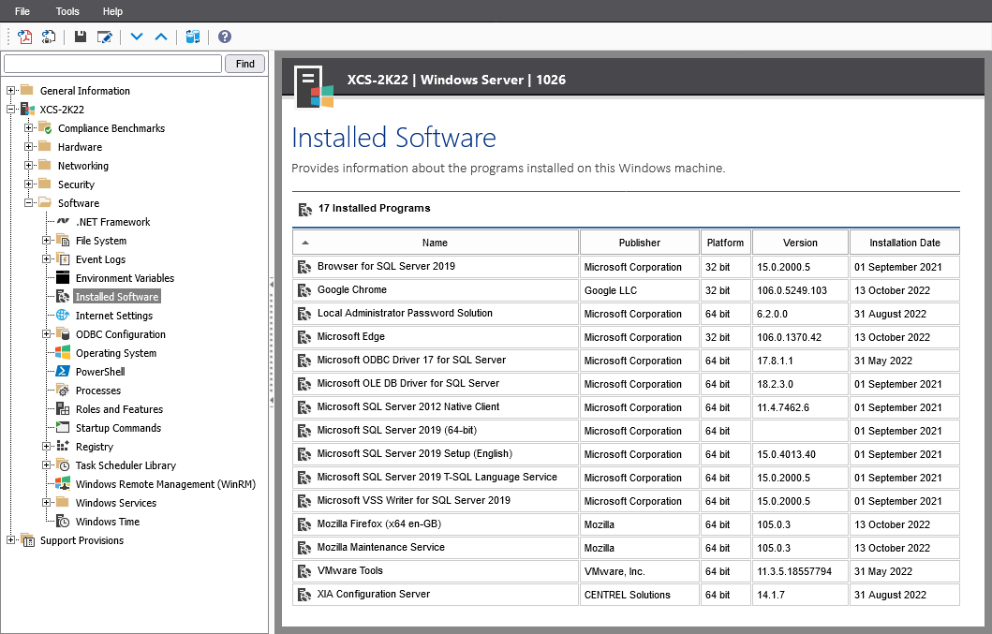
Task: Click the Google LLC publisher cell
Action: click(640, 290)
